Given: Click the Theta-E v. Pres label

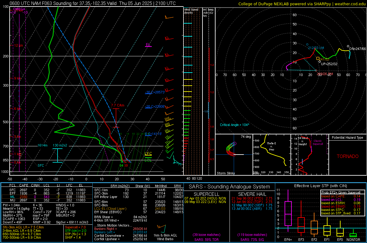Looking at the screenshot, I should click(x=272, y=146).
